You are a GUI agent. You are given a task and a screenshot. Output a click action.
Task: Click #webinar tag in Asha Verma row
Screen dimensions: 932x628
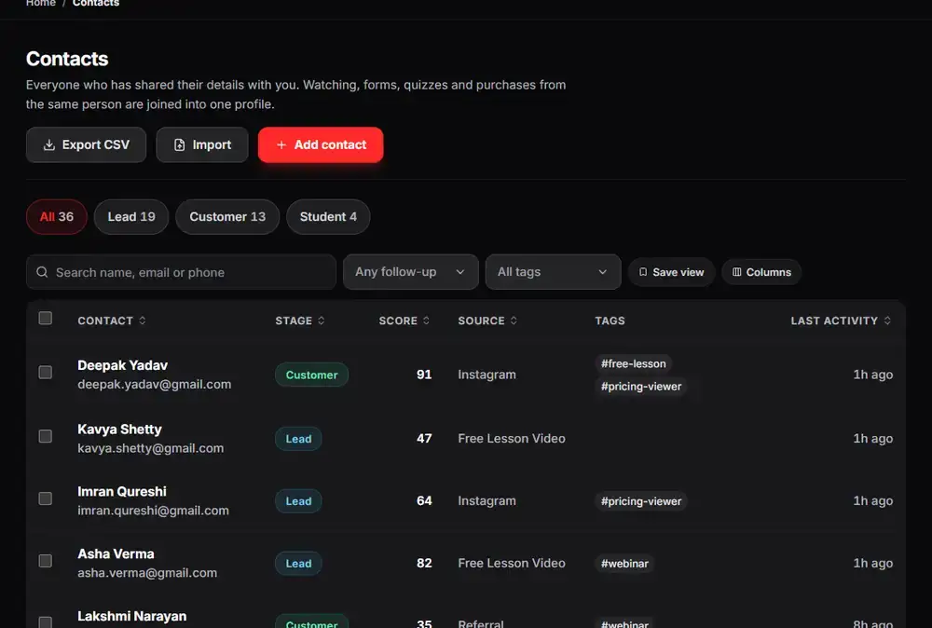click(x=624, y=564)
